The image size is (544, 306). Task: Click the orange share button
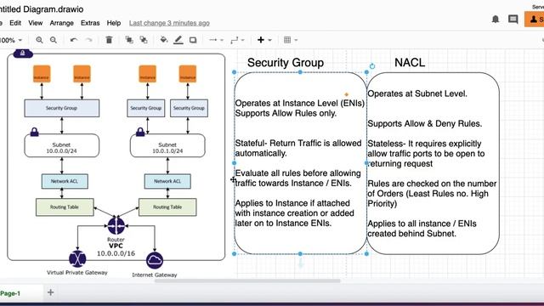point(535,19)
